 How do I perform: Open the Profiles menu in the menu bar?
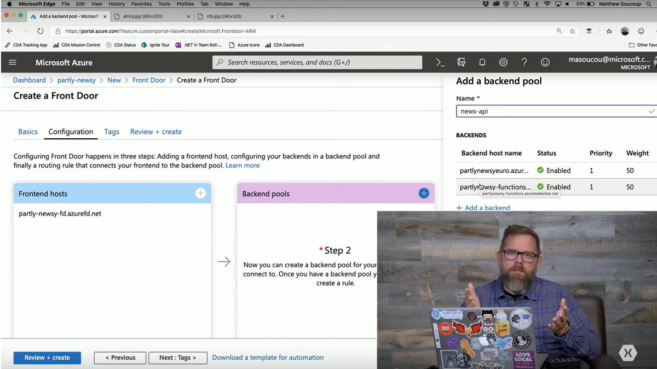click(x=185, y=4)
